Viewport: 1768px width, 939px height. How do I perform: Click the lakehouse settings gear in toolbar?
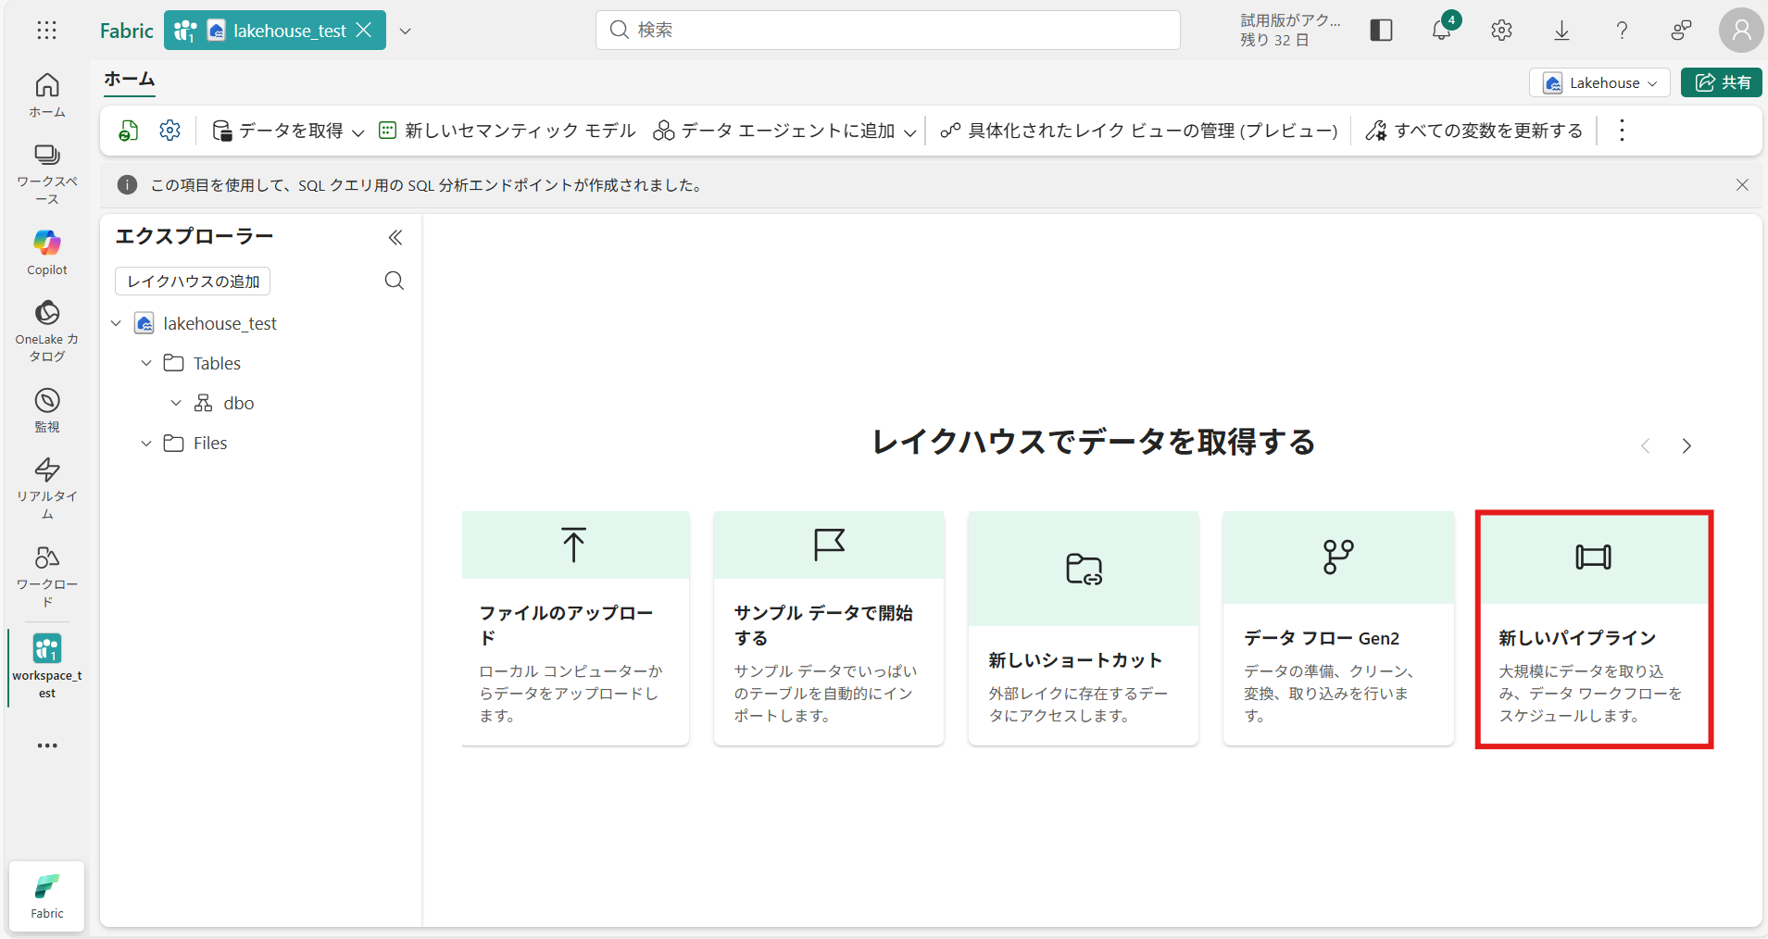tap(169, 131)
